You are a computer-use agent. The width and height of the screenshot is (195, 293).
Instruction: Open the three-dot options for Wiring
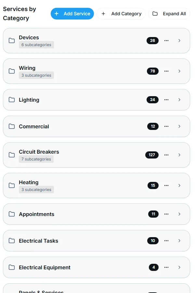[166, 71]
